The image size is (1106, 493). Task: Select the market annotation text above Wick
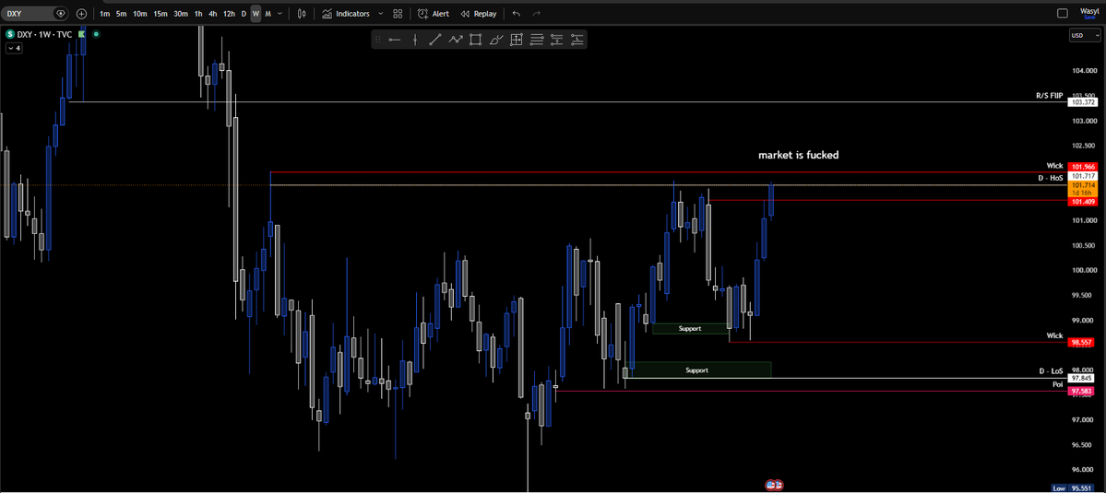pyautogui.click(x=799, y=155)
